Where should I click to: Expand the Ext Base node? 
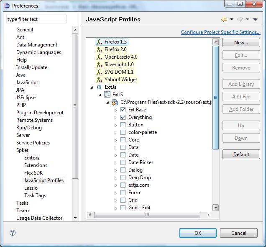tap(115, 110)
